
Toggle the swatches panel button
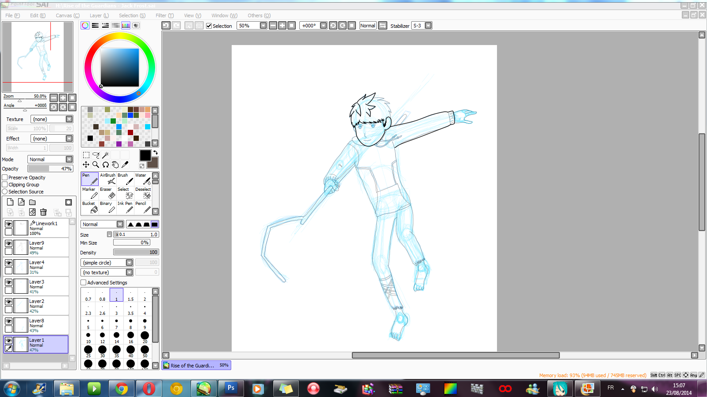click(x=126, y=26)
